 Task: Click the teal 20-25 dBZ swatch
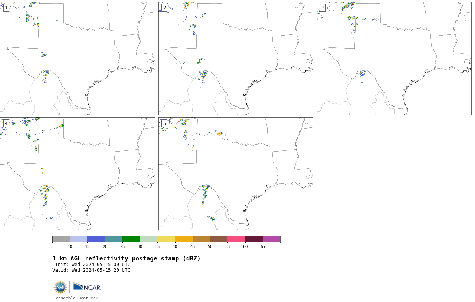pyautogui.click(x=114, y=239)
